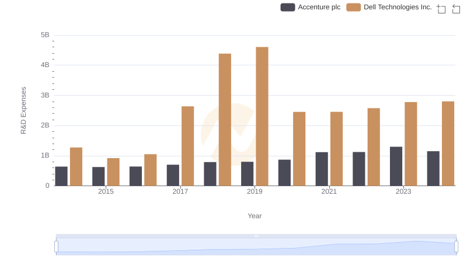Click the R&D Expenses axis title
Viewport: 467px width, 269px height.
pyautogui.click(x=23, y=110)
